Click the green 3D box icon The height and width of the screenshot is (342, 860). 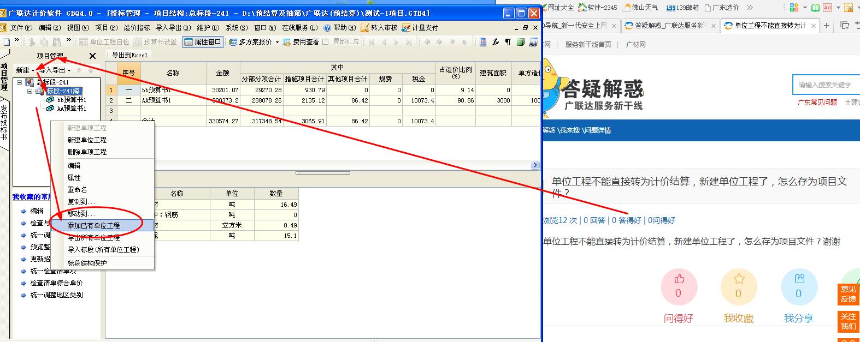click(x=521, y=42)
